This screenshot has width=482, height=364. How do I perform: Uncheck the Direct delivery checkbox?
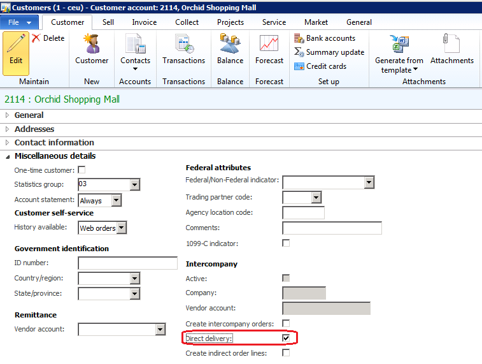(286, 338)
